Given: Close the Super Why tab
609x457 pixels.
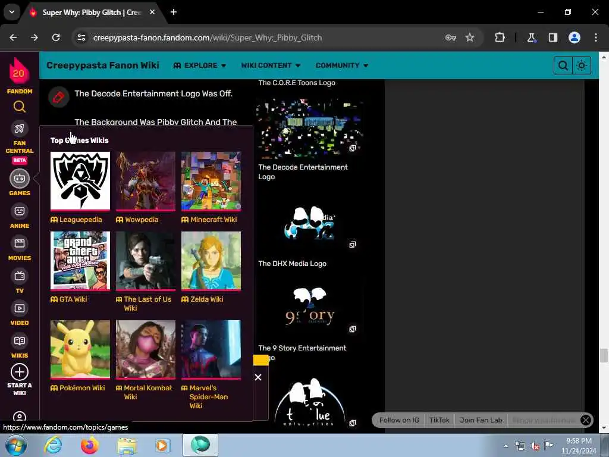Looking at the screenshot, I should 152,12.
